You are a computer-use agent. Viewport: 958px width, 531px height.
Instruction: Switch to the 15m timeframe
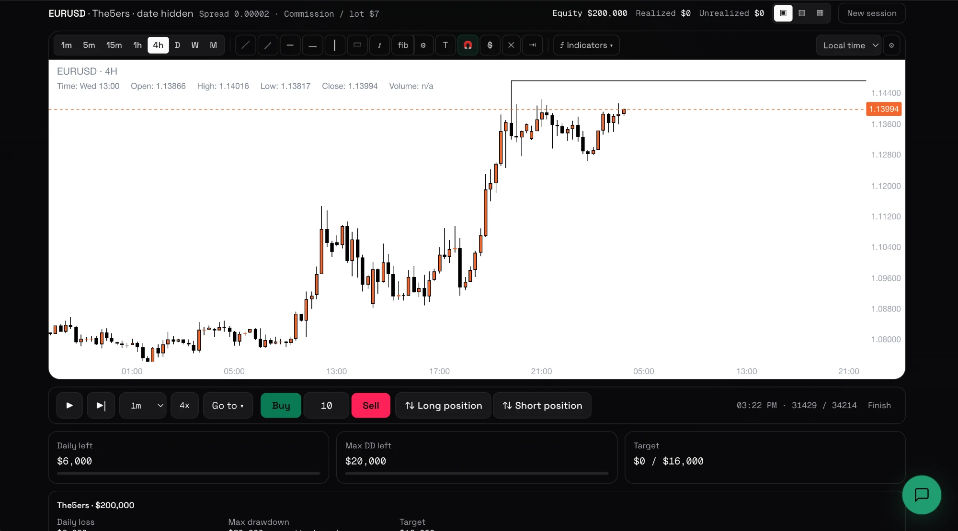click(x=114, y=45)
